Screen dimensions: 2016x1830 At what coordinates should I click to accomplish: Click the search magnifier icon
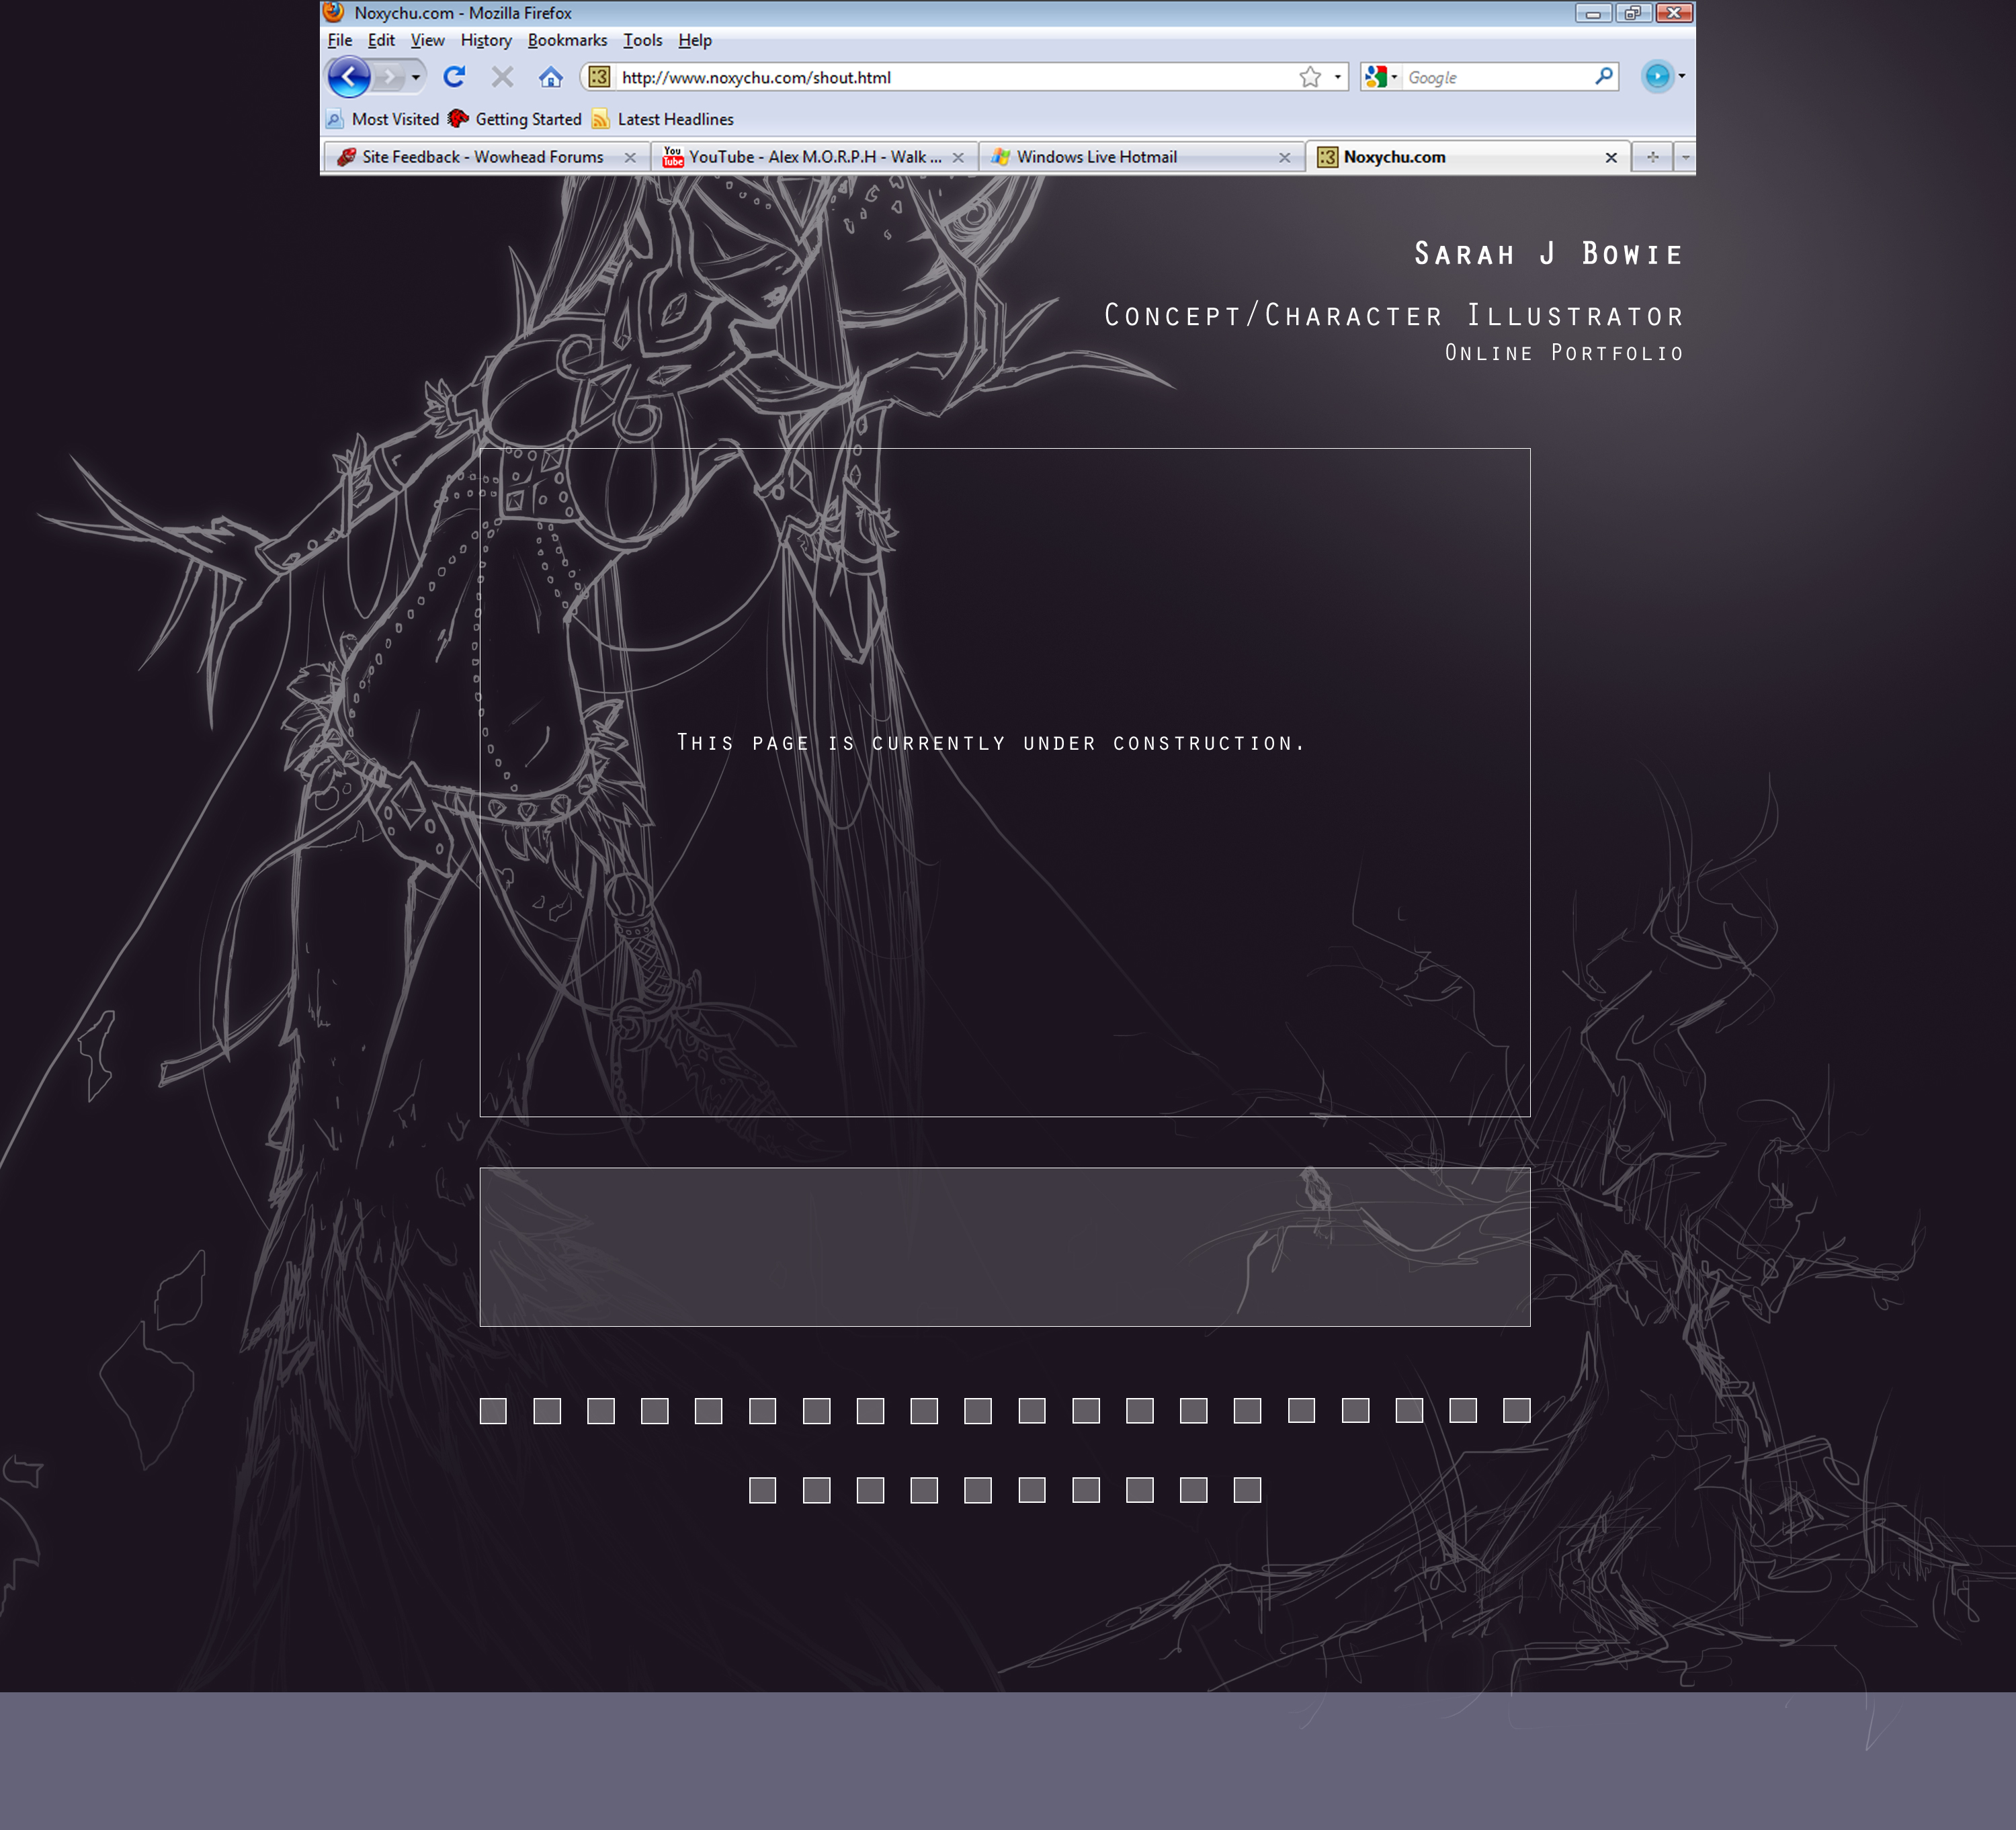click(x=1603, y=76)
